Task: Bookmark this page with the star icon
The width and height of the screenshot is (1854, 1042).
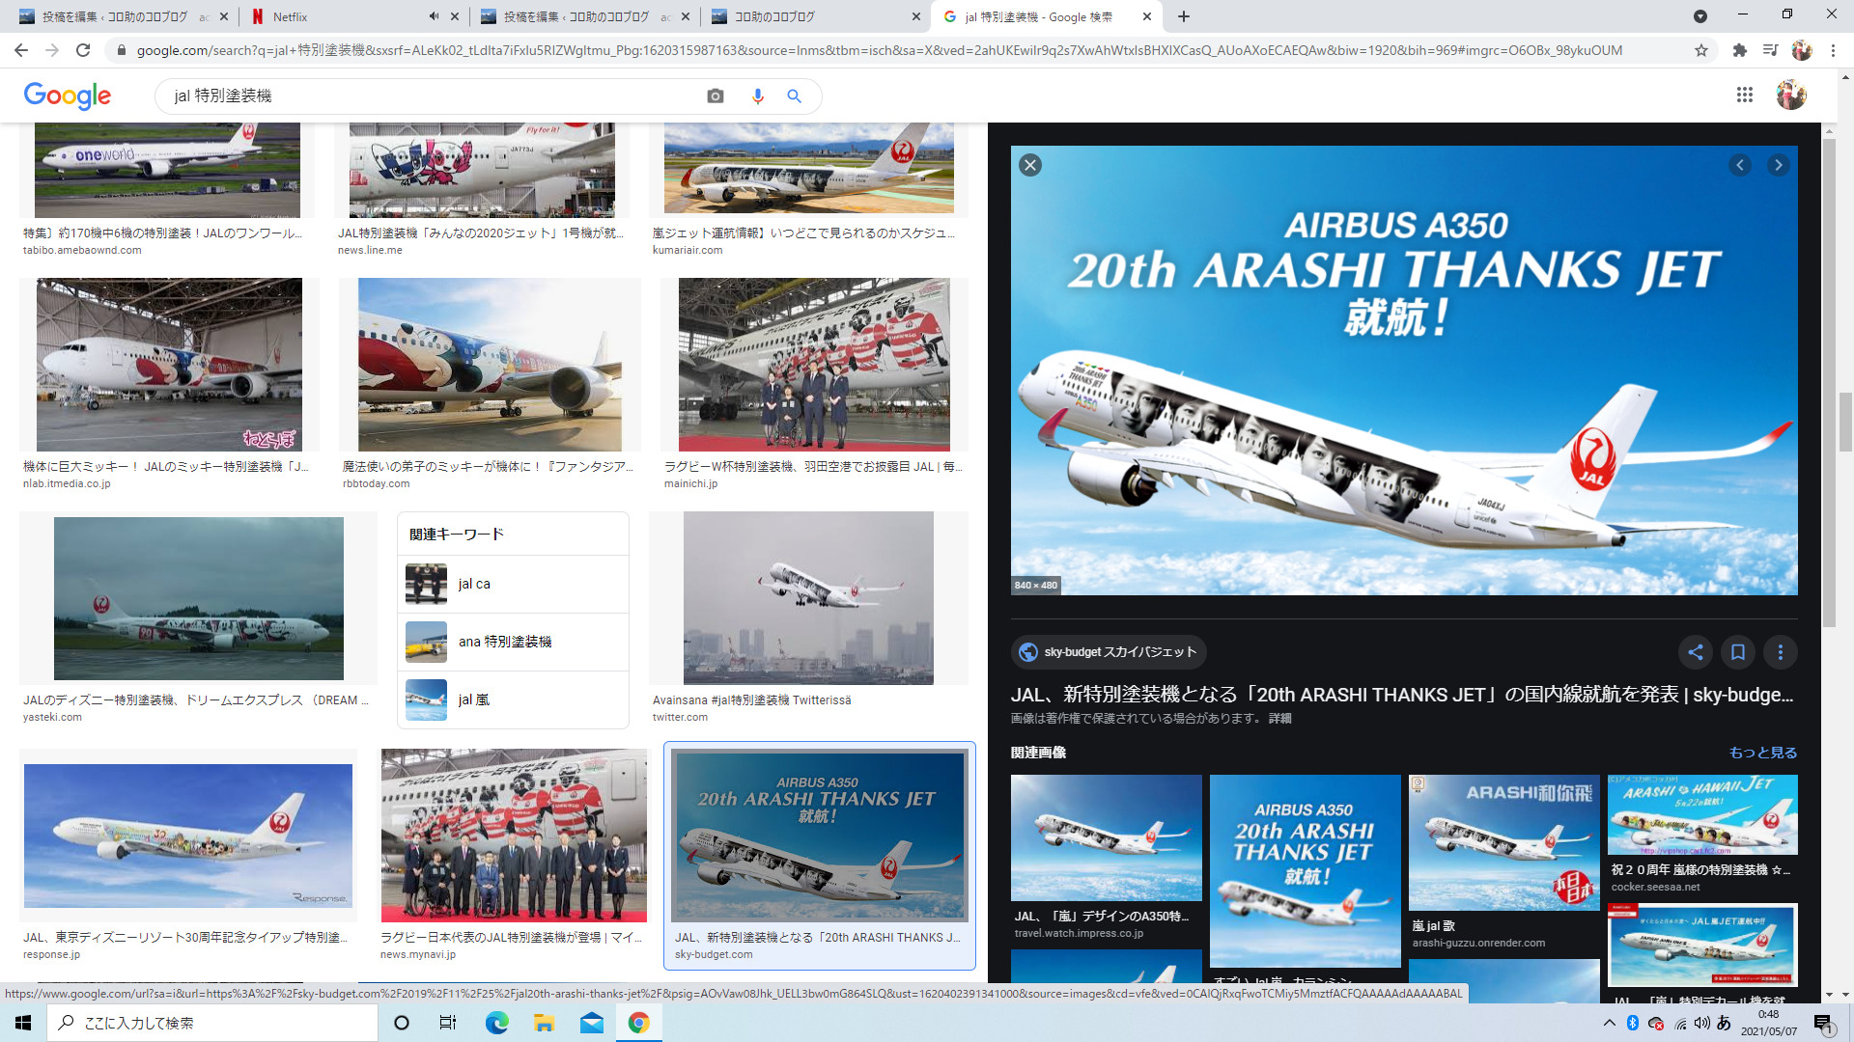Action: (x=1701, y=50)
